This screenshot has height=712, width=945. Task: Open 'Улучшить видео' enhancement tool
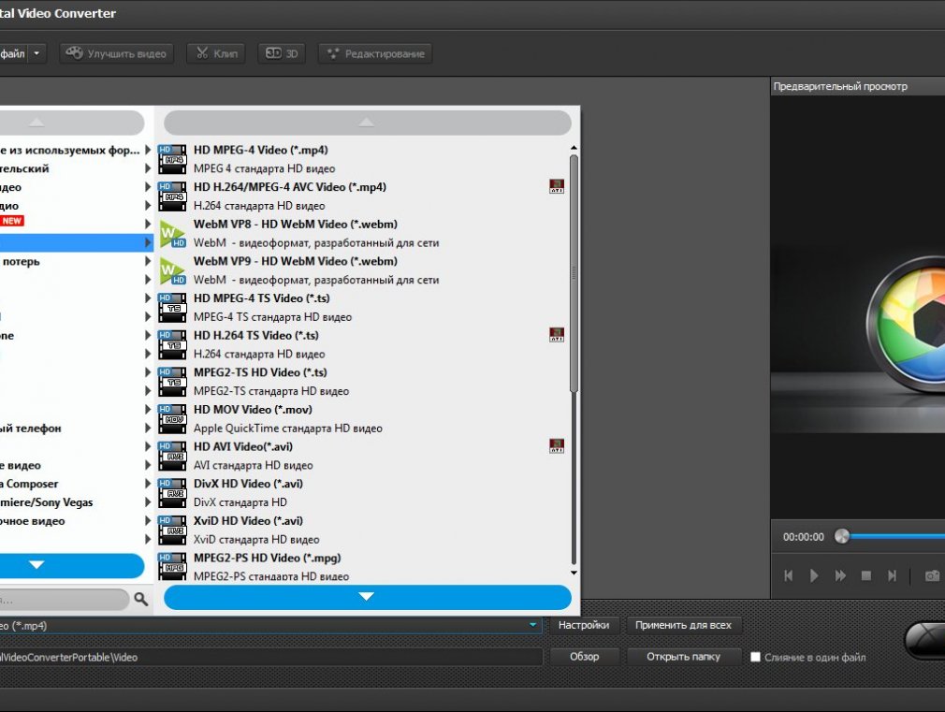tap(116, 53)
